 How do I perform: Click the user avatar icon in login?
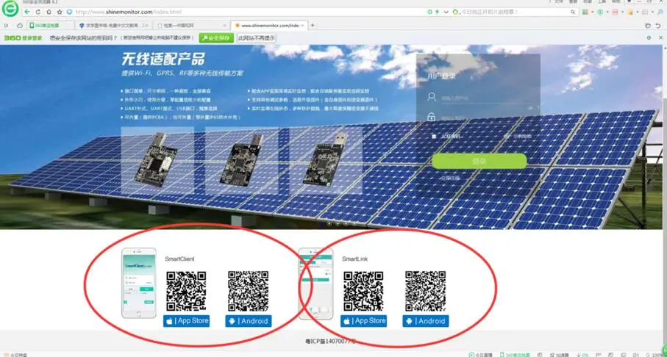tap(432, 97)
